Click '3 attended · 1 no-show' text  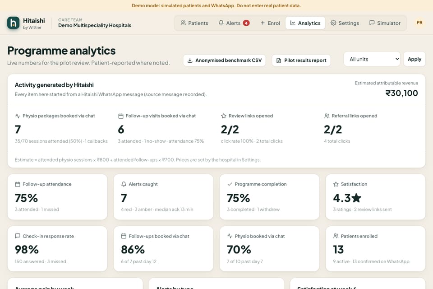click(x=142, y=141)
